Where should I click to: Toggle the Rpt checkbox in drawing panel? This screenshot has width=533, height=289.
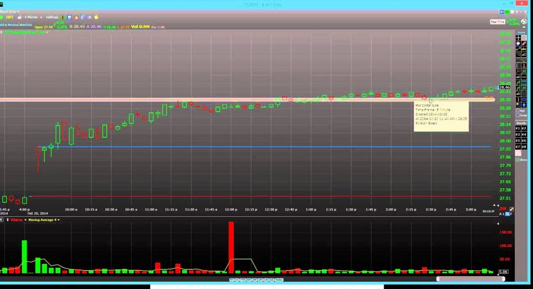click(518, 110)
